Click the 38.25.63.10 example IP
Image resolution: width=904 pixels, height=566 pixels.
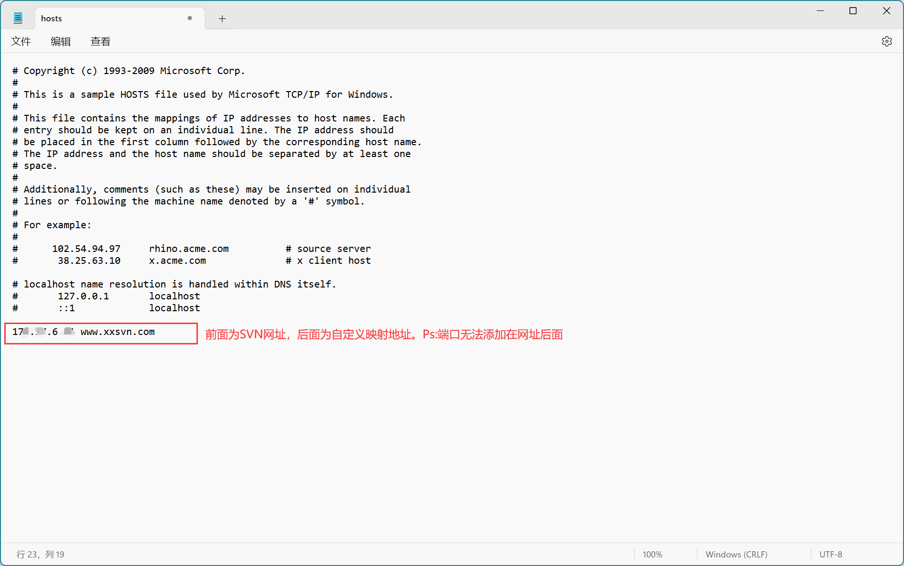point(89,260)
